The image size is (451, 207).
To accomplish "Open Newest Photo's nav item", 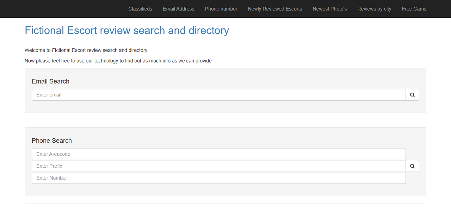I will 329,9.
